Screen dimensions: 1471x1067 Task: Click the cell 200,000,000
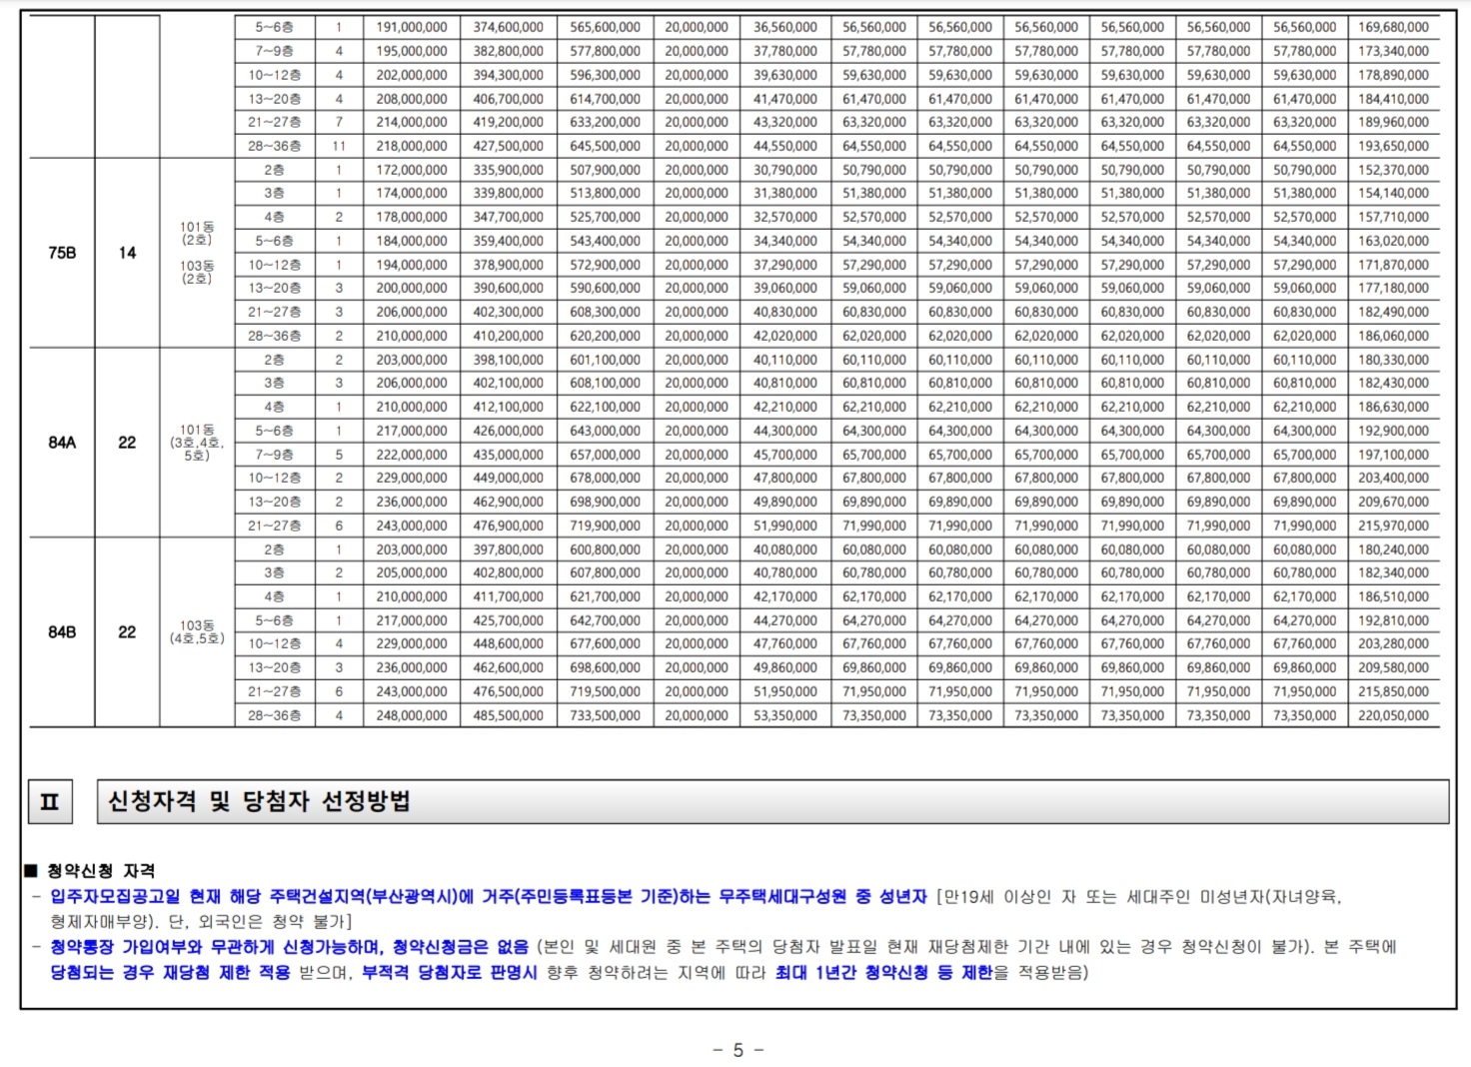[x=412, y=288]
